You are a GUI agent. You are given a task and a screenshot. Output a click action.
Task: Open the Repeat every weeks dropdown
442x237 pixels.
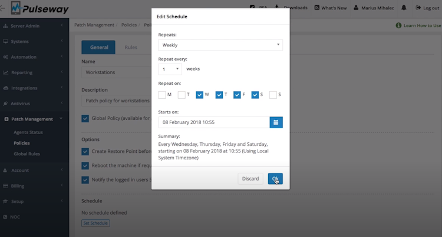click(170, 69)
